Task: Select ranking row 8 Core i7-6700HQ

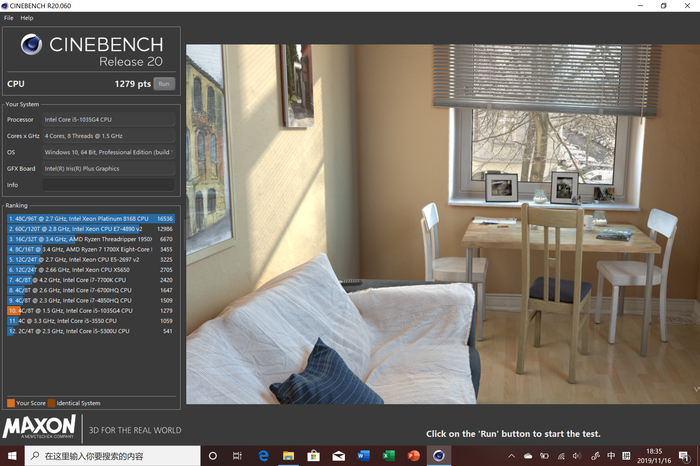Action: pyautogui.click(x=91, y=290)
